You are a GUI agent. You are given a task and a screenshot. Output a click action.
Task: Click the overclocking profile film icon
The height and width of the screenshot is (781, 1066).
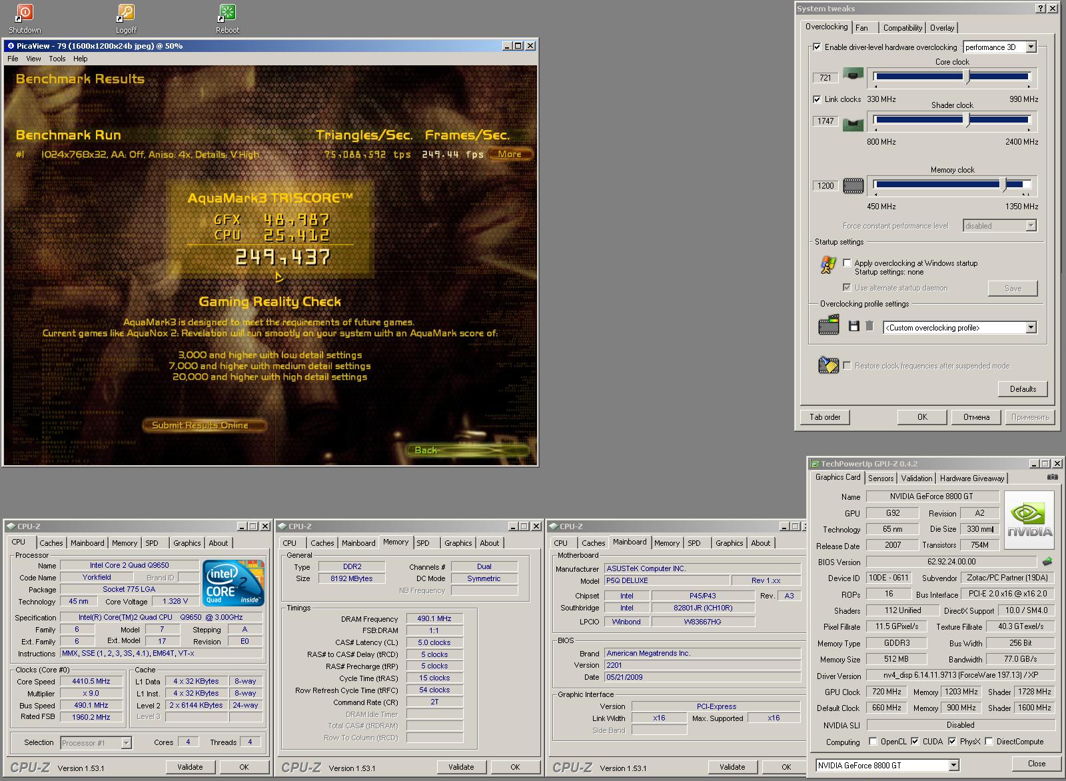pos(829,326)
